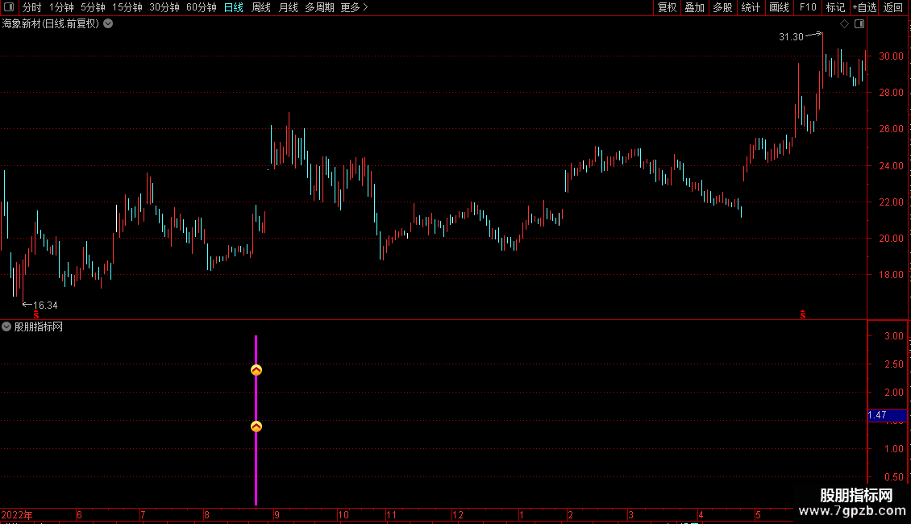This screenshot has width=911, height=524.
Task: Select the 30分钟 period tab
Action: 164,7
